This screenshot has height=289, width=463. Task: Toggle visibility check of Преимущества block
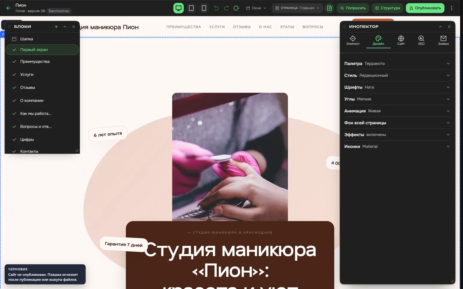14,62
